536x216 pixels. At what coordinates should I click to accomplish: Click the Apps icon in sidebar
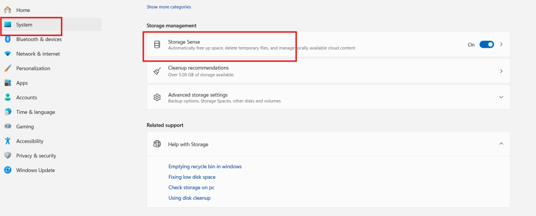pyautogui.click(x=7, y=83)
